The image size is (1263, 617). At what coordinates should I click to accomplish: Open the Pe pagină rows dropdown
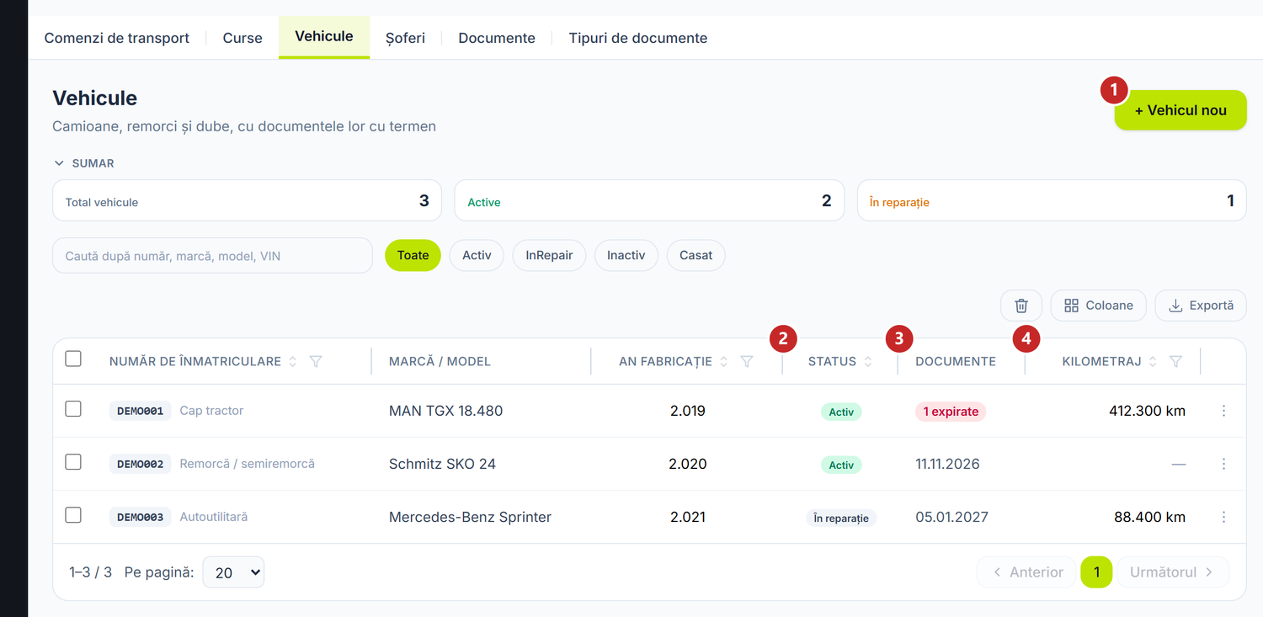point(233,572)
